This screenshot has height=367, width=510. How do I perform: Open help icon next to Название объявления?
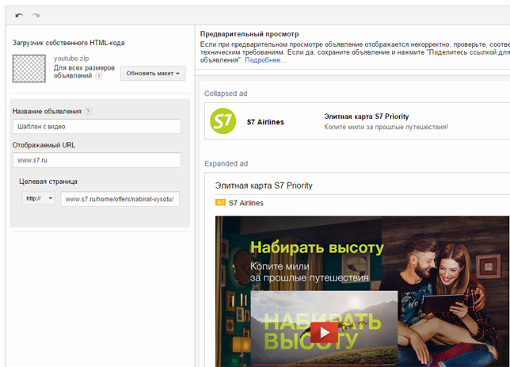pos(88,112)
